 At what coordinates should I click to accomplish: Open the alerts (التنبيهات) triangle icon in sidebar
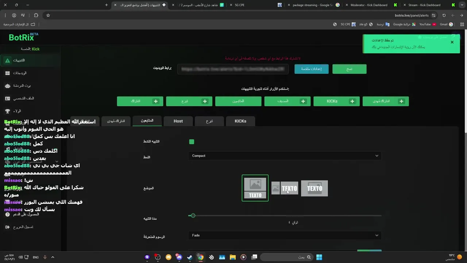pos(7,60)
